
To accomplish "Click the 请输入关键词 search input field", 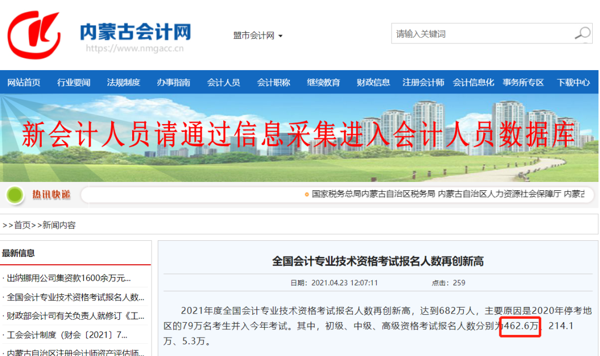I will click(472, 33).
